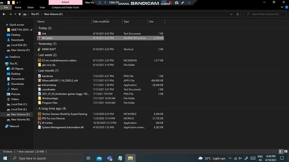Expand the ribbon with the chevron
The width and height of the screenshot is (289, 162).
click(282, 7)
